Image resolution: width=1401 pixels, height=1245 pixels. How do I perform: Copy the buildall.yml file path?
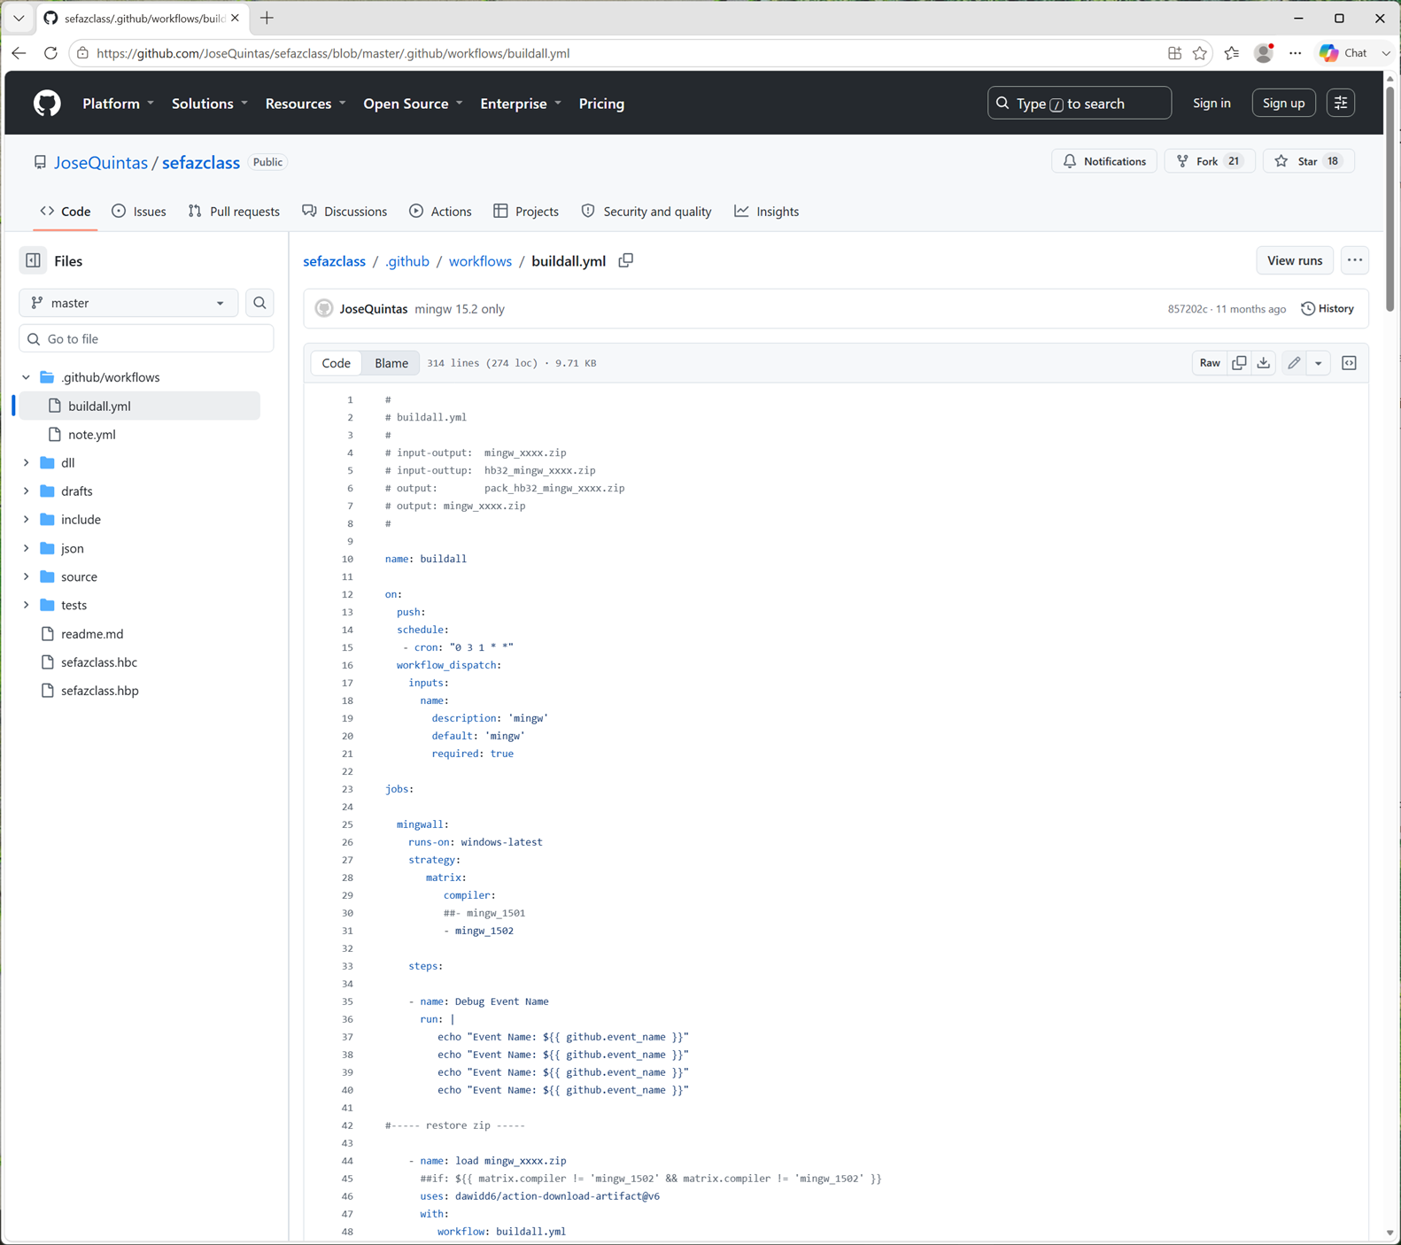click(x=626, y=260)
